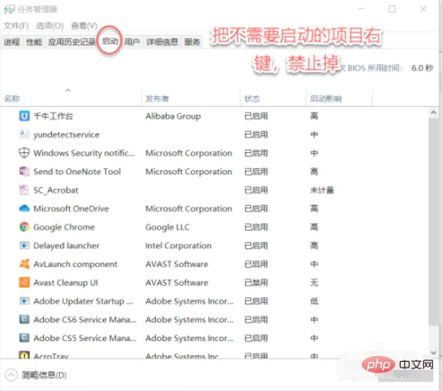Click the Task Manager title bar icon
Image resolution: width=442 pixels, height=391 pixels.
[x=9, y=10]
